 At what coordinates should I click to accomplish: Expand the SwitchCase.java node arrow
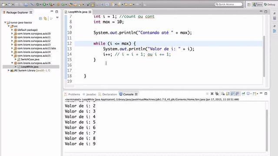pyautogui.click(x=16, y=59)
